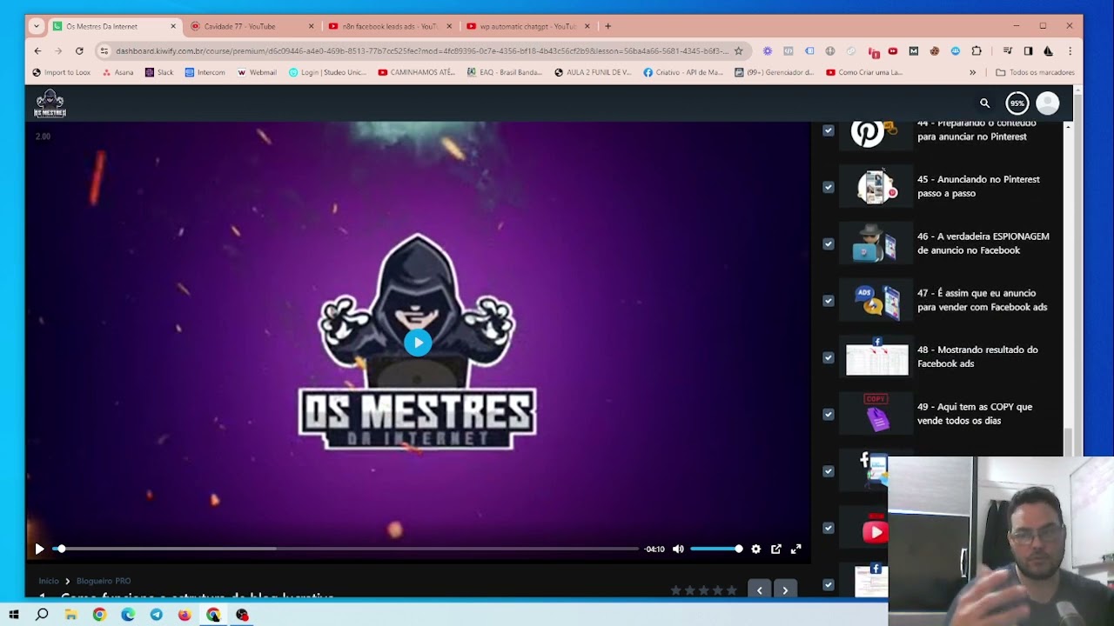Open the Webmail bookmark
Viewport: 1114px width, 626px height.
coord(257,72)
